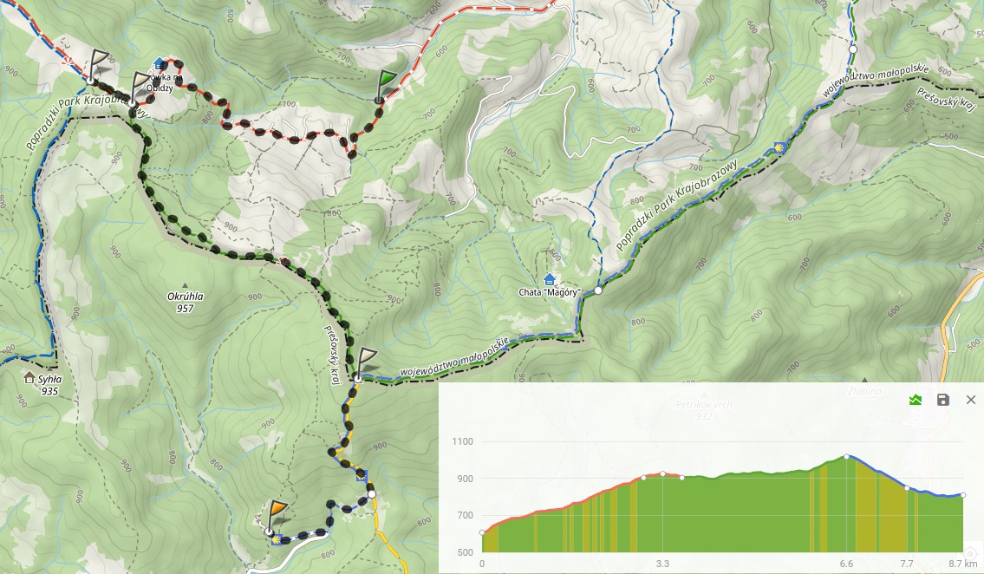Click the green start flag marker
This screenshot has width=984, height=574.
click(385, 86)
